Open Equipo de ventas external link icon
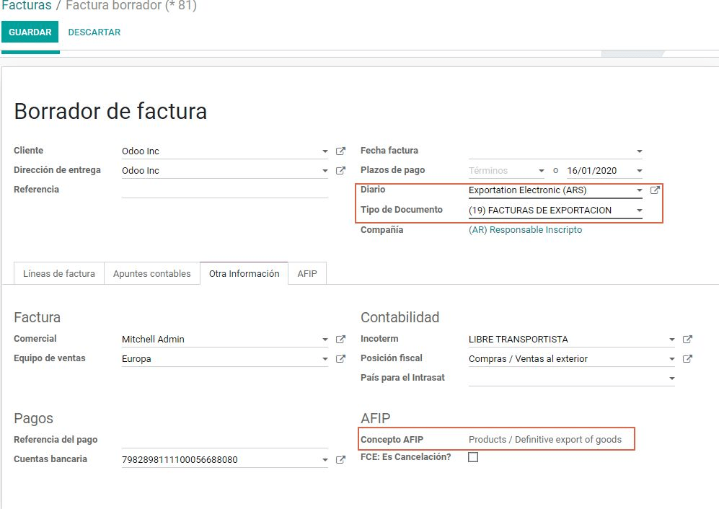 tap(341, 359)
